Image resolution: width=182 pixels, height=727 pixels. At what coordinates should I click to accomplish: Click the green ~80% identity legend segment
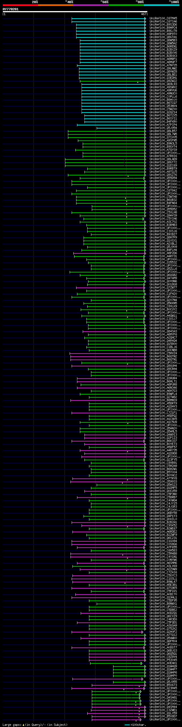click(x=126, y=5)
